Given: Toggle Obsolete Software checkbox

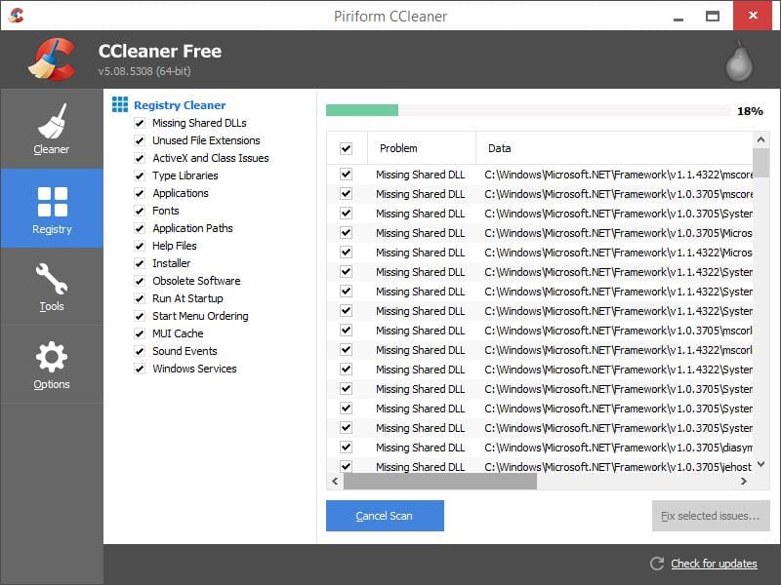Looking at the screenshot, I should pos(140,281).
